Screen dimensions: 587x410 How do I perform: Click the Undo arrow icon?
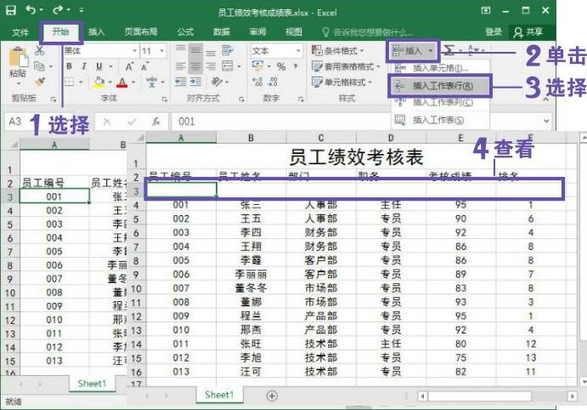31,11
